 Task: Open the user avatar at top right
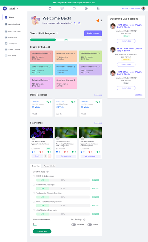click(143, 9)
